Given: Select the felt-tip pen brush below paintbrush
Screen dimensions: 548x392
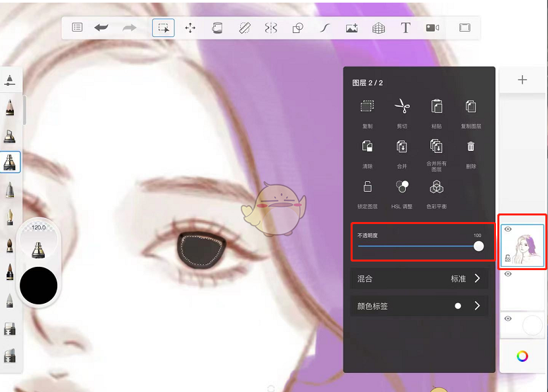Looking at the screenshot, I should tap(10, 272).
